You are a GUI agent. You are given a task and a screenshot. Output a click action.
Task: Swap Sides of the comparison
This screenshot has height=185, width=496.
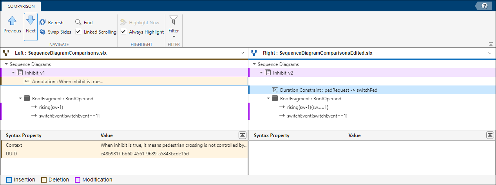tap(55, 32)
